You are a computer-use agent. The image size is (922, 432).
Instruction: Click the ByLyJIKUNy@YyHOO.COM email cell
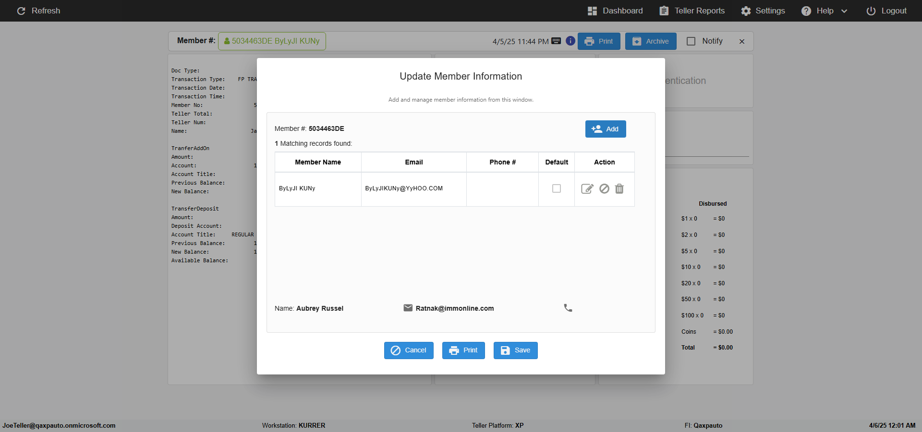pyautogui.click(x=414, y=189)
